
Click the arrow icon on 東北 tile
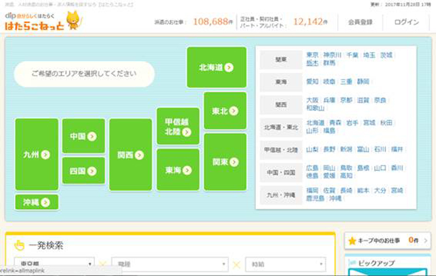click(x=234, y=111)
